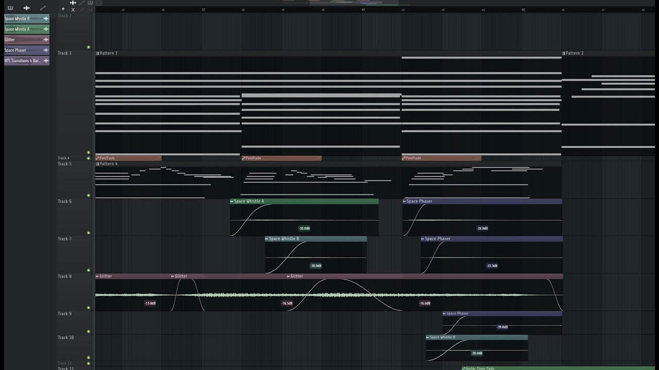Image resolution: width=659 pixels, height=370 pixels.
Task: Select the Track 5 header label
Action: click(64, 164)
